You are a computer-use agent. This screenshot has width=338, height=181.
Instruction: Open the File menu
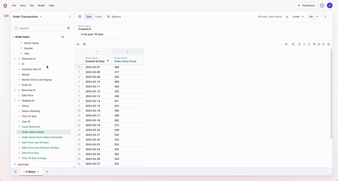tap(14, 5)
